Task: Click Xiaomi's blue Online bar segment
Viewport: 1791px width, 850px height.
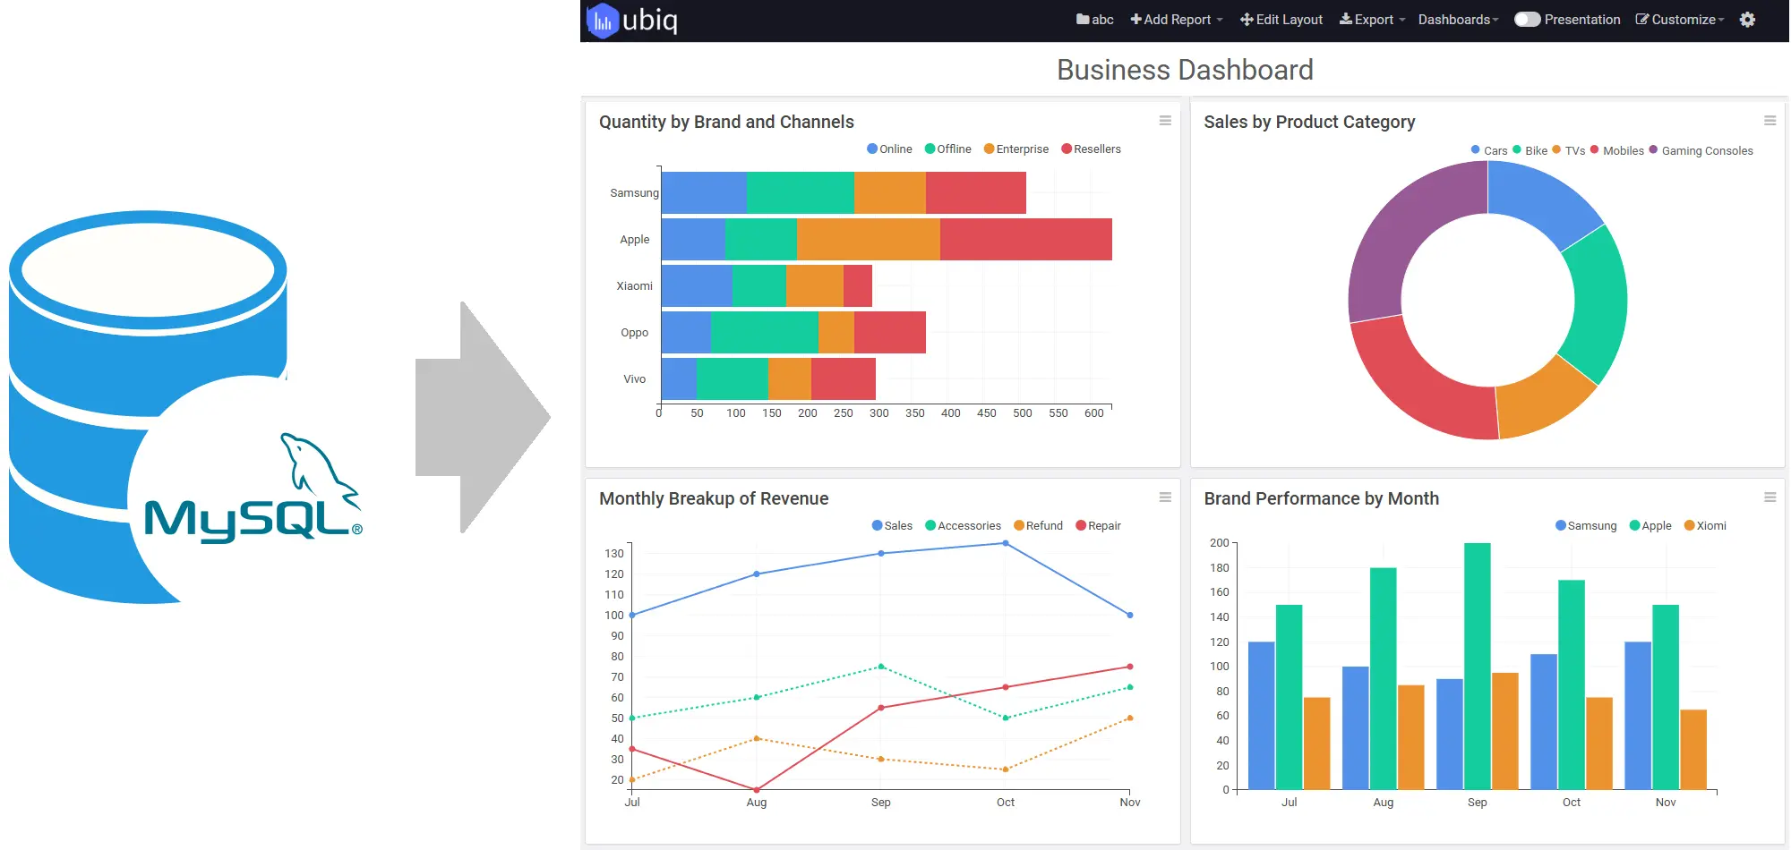Action: click(697, 285)
